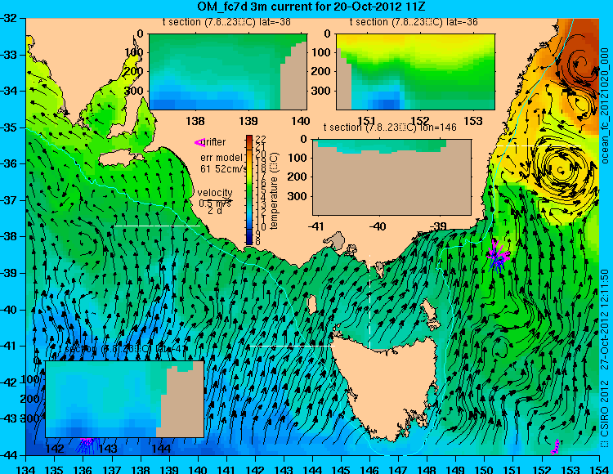The width and height of the screenshot is (613, 474).
Task: Click the 'err model' legend text
Action: [x=221, y=158]
